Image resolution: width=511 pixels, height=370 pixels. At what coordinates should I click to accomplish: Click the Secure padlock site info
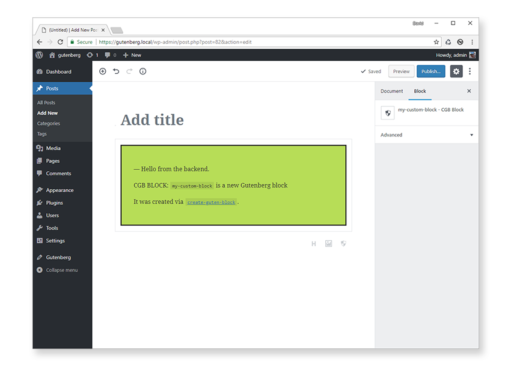coord(82,42)
